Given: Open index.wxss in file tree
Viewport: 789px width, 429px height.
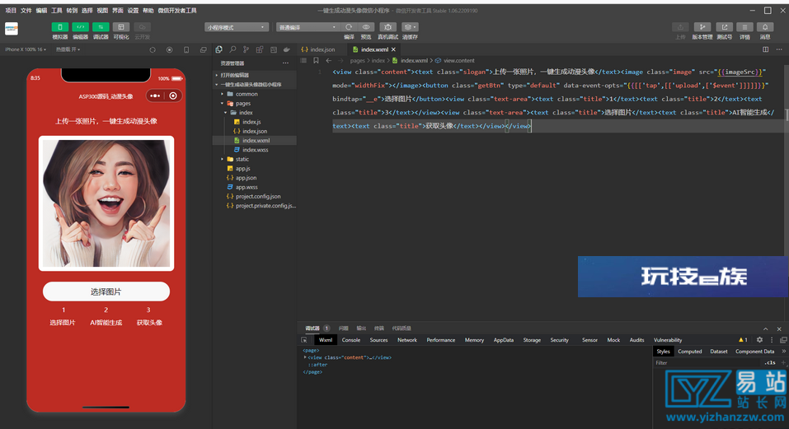Looking at the screenshot, I should point(255,150).
